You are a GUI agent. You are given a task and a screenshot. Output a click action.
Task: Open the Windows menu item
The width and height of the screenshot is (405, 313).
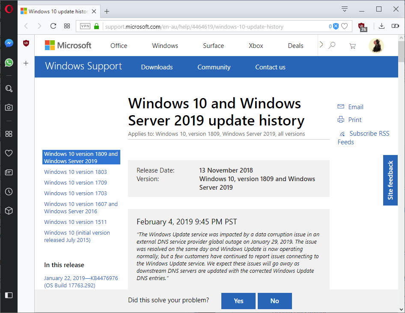pyautogui.click(x=165, y=46)
